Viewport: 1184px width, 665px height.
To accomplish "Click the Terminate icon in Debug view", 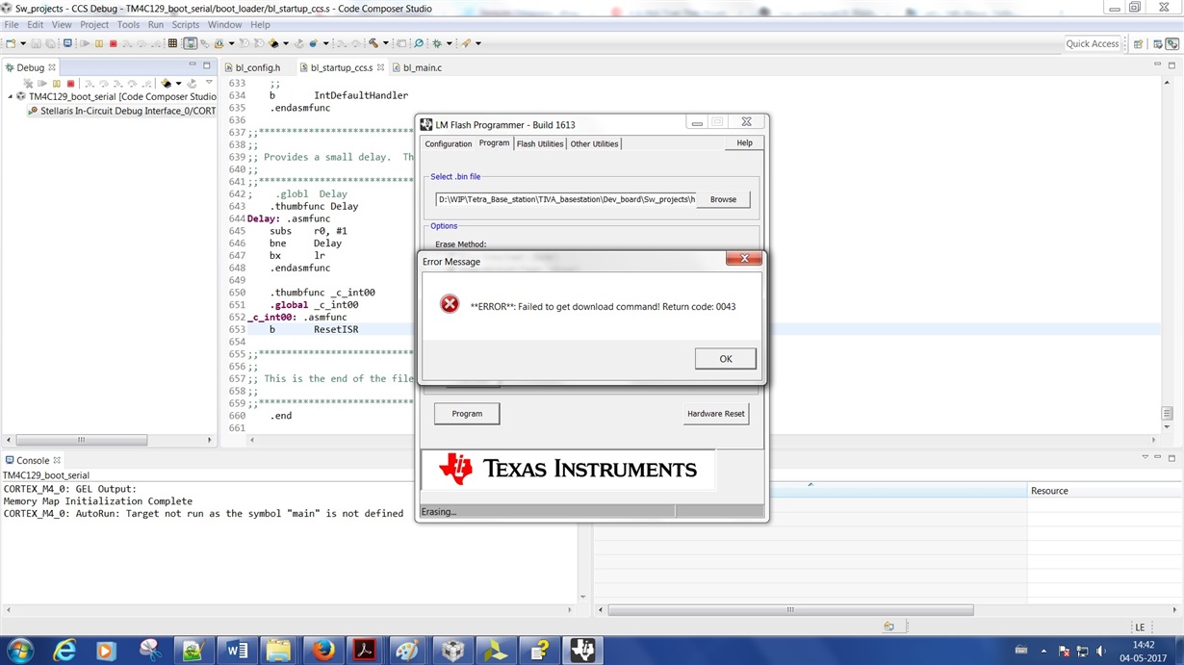I will click(x=70, y=84).
